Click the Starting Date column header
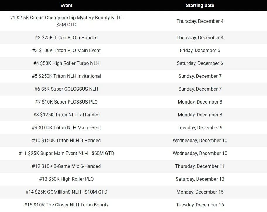The width and height of the screenshot is (267, 212). click(x=200, y=5)
